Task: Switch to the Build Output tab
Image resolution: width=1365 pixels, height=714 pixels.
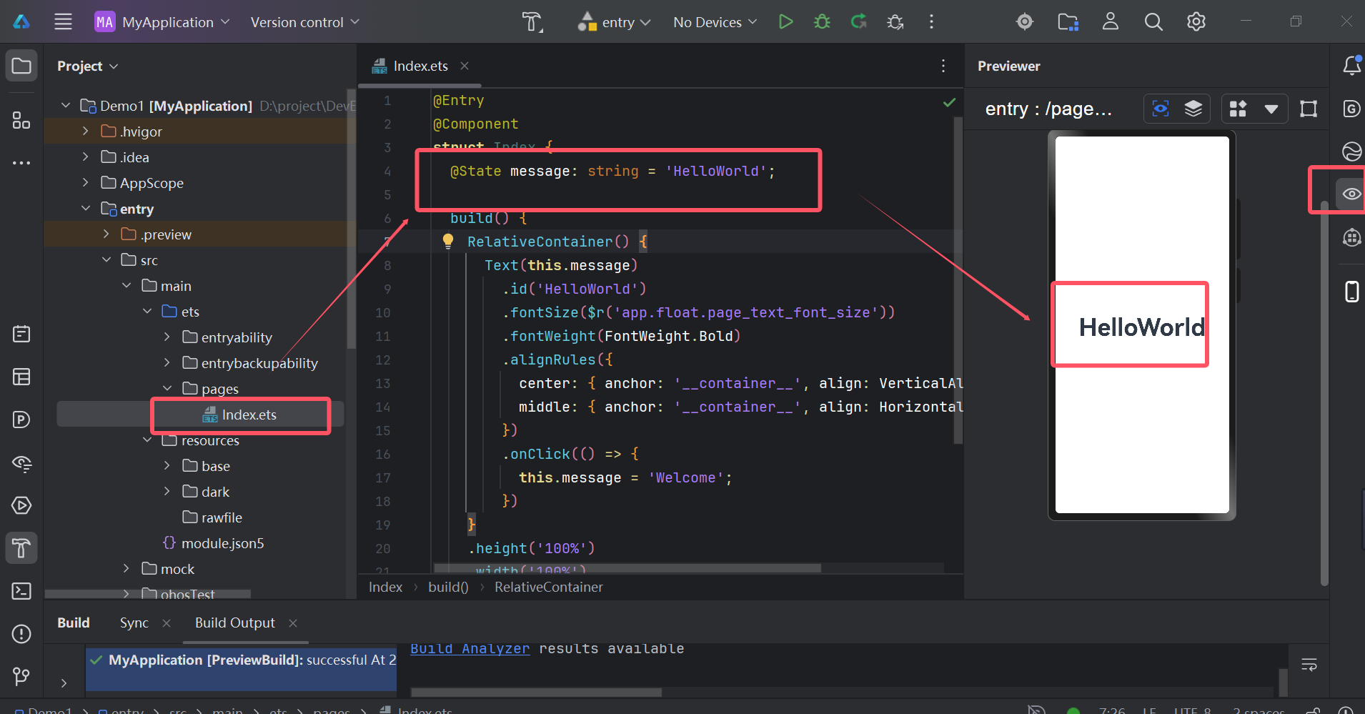Action: (x=235, y=623)
